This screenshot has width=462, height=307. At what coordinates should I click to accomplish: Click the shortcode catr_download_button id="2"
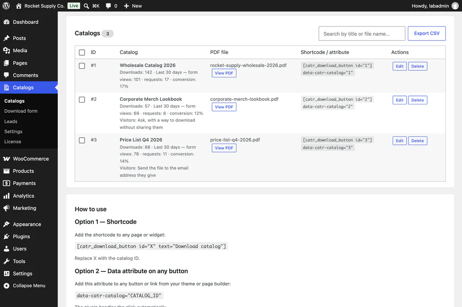[337, 99]
